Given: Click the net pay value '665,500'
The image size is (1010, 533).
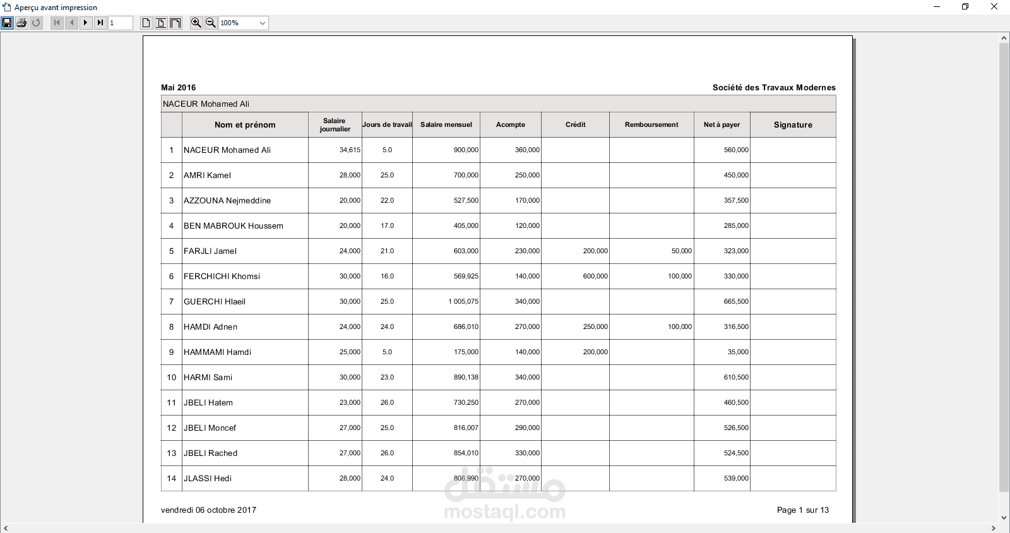Looking at the screenshot, I should click(736, 301).
